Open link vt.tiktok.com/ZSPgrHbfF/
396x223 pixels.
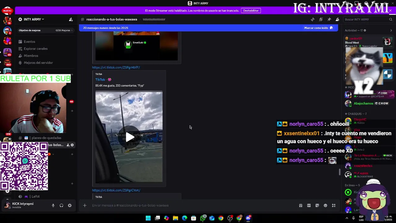click(x=116, y=67)
